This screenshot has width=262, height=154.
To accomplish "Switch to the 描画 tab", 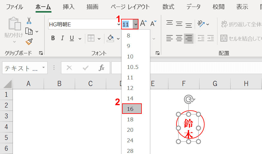I will point(92,7).
